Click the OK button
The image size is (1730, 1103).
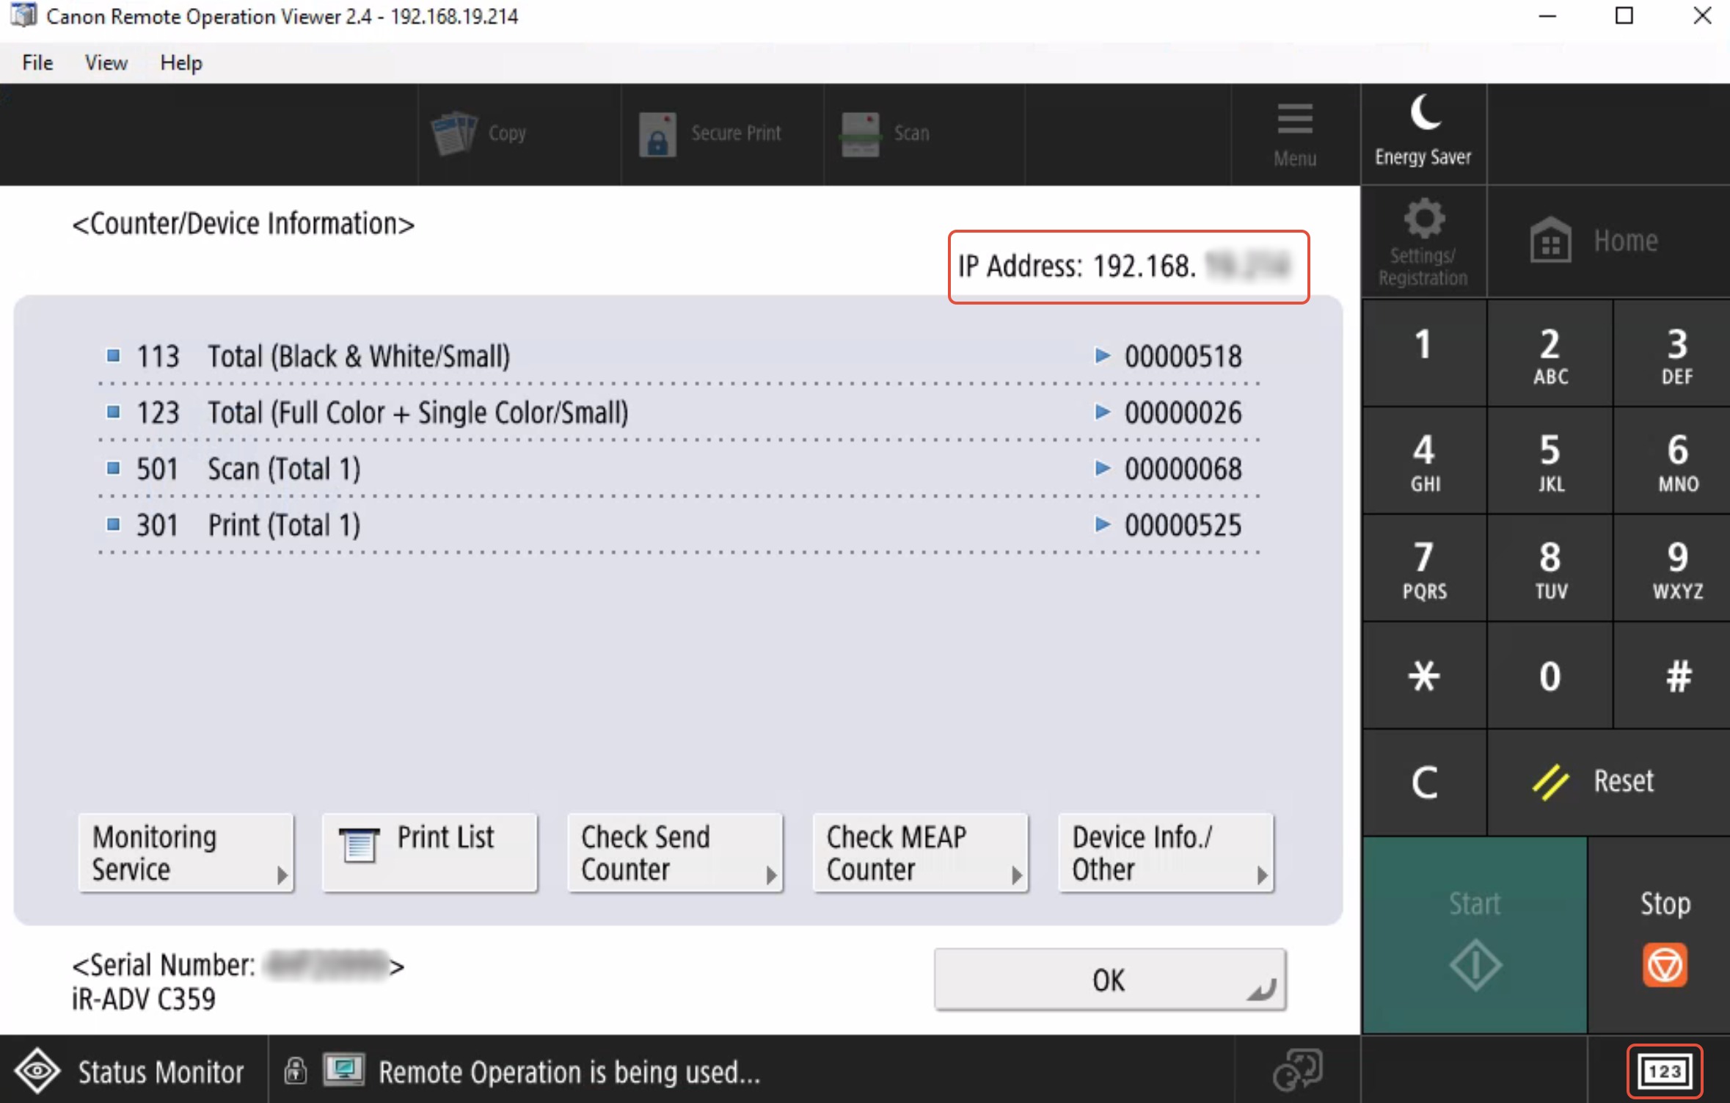coord(1109,980)
